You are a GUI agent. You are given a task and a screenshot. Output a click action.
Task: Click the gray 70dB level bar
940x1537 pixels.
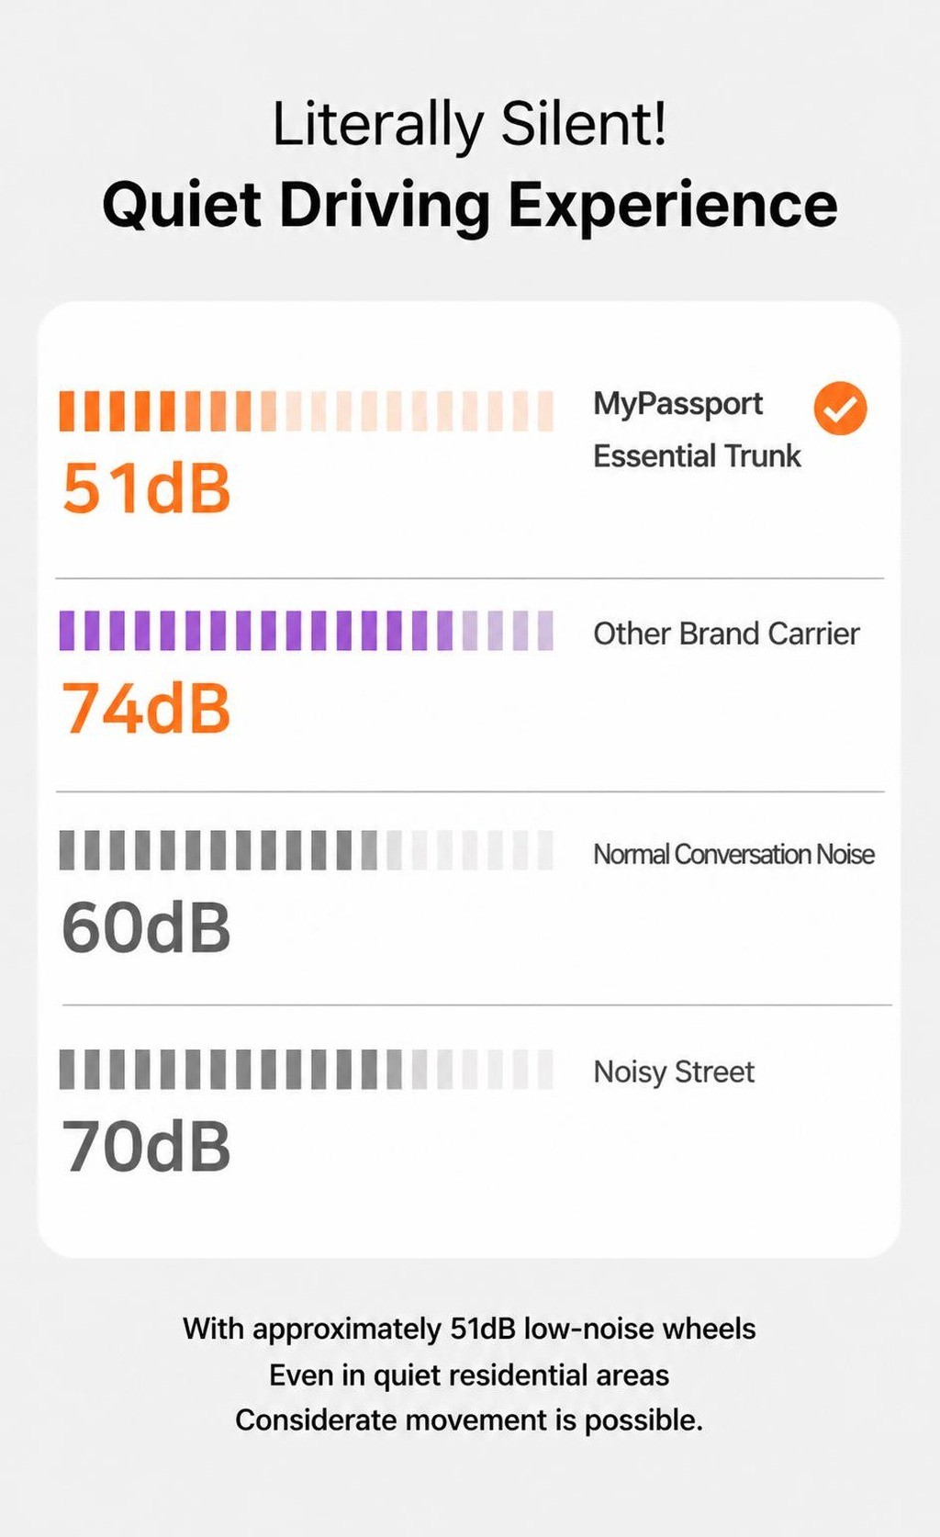307,1070
